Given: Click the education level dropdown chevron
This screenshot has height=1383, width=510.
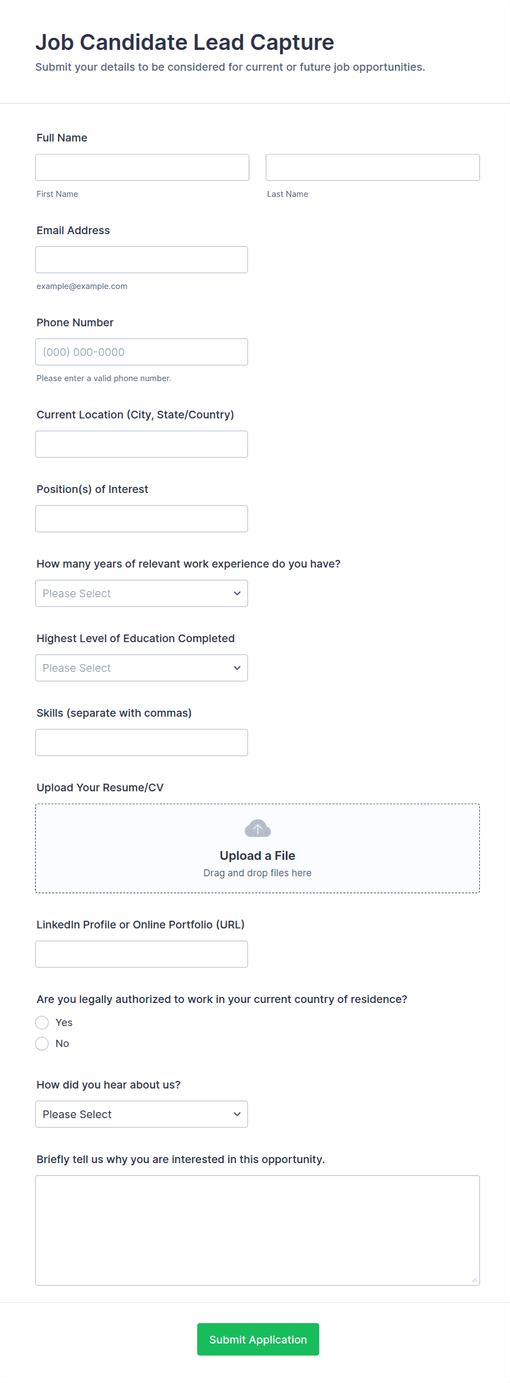Looking at the screenshot, I should click(x=237, y=668).
